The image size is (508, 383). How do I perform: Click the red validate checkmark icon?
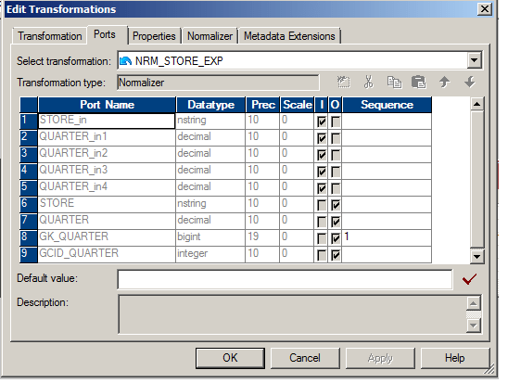pos(469,279)
